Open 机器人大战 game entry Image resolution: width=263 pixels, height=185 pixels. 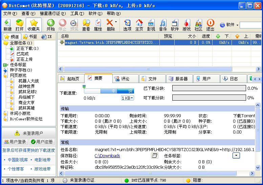pyautogui.click(x=28, y=81)
